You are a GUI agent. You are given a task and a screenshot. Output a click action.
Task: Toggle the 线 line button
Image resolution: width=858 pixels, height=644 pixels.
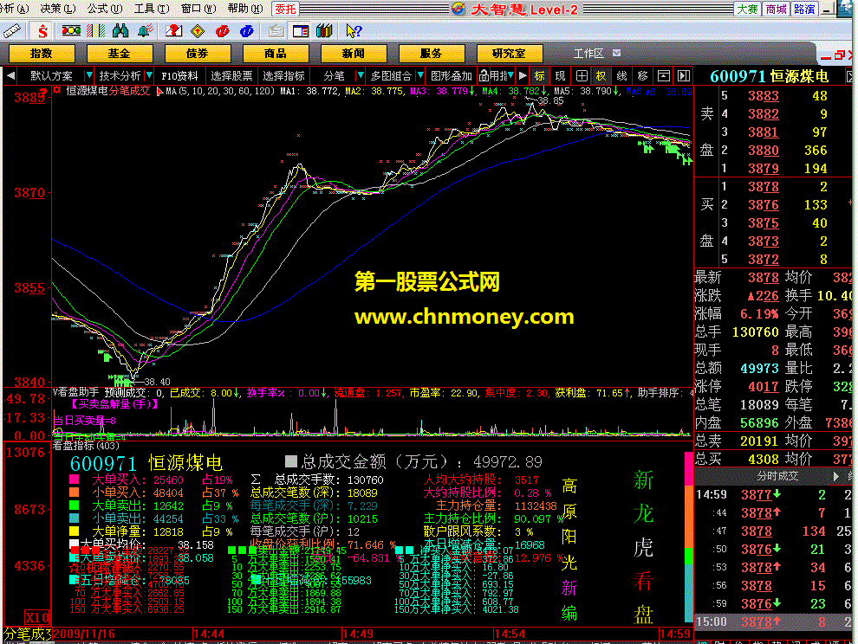(x=621, y=76)
